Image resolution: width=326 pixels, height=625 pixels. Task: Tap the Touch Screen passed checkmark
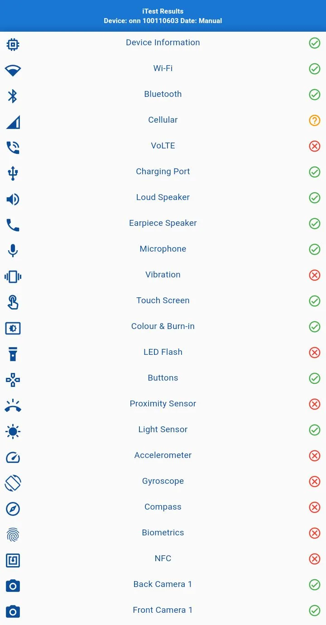314,301
